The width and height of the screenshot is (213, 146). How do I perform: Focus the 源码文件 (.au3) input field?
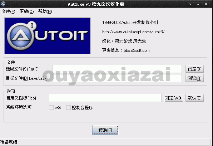[117, 69]
